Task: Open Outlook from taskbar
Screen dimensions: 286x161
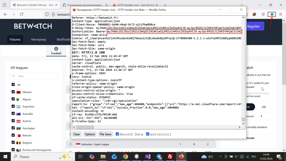Action: pyautogui.click(x=114, y=157)
